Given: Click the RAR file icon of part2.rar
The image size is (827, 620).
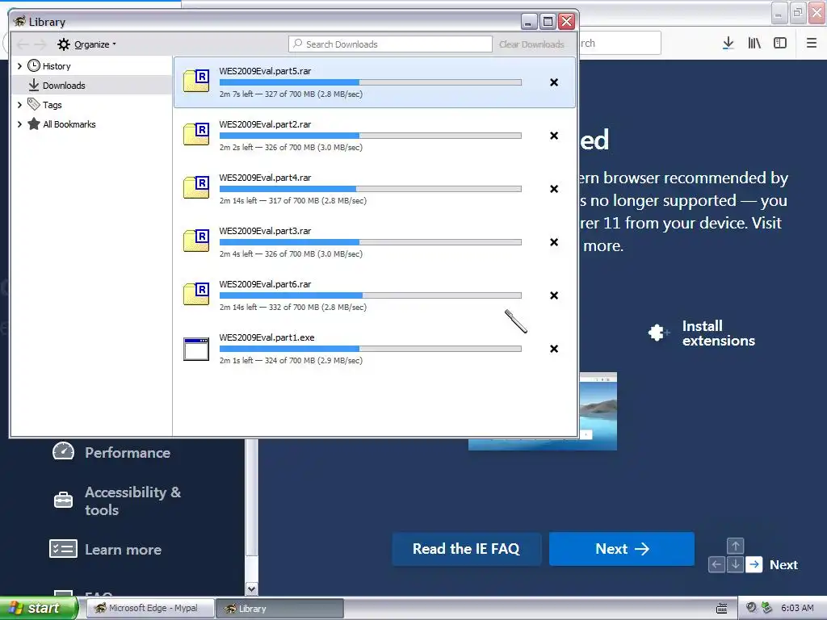Looking at the screenshot, I should pos(196,135).
